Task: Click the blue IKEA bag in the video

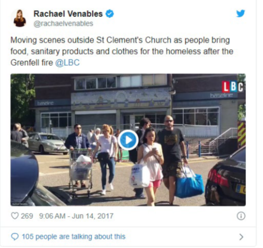Action: (x=190, y=185)
